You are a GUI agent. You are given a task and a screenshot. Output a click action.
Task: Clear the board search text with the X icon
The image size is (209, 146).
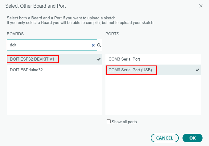coord(93,45)
